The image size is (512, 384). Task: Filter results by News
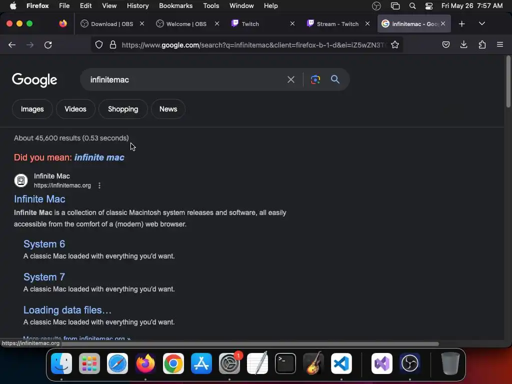click(x=168, y=109)
